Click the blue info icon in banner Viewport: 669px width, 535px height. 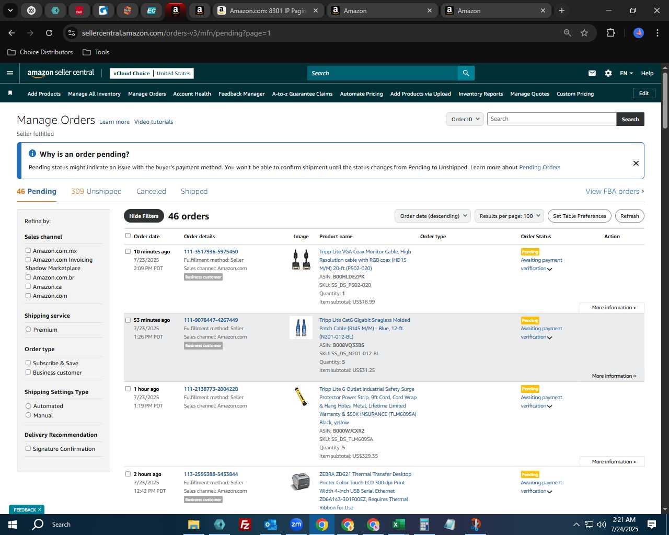click(32, 154)
